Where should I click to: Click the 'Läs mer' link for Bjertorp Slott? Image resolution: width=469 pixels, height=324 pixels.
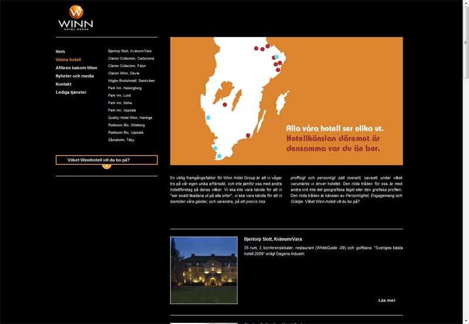[386, 301]
